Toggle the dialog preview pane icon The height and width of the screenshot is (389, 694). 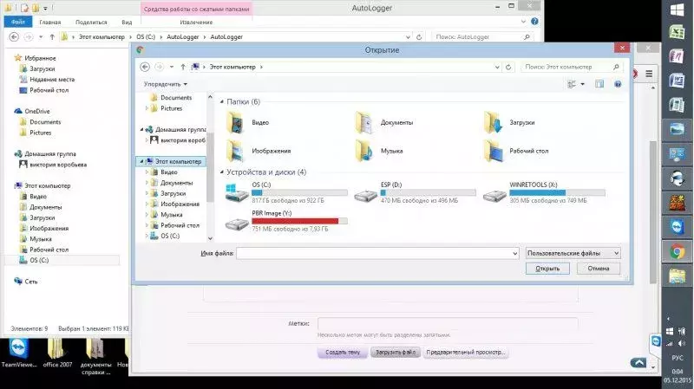[x=599, y=84]
